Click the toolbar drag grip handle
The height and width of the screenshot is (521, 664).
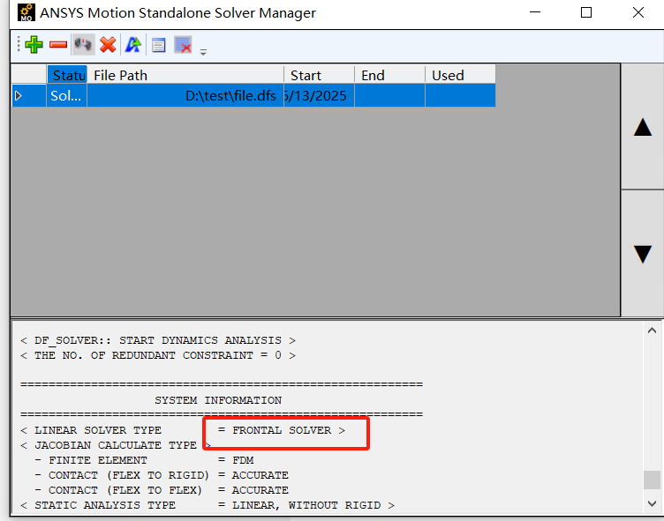(19, 44)
